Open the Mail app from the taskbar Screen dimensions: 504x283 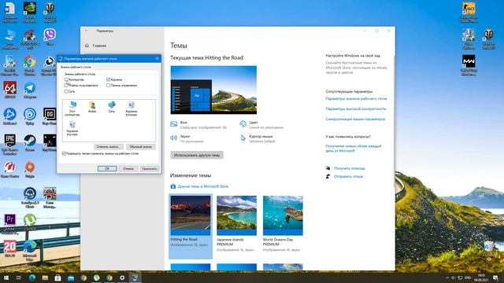(x=71, y=277)
